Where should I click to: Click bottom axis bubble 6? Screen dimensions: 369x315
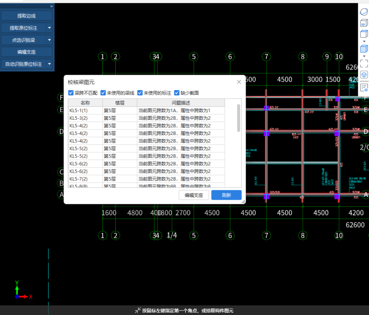point(230,235)
